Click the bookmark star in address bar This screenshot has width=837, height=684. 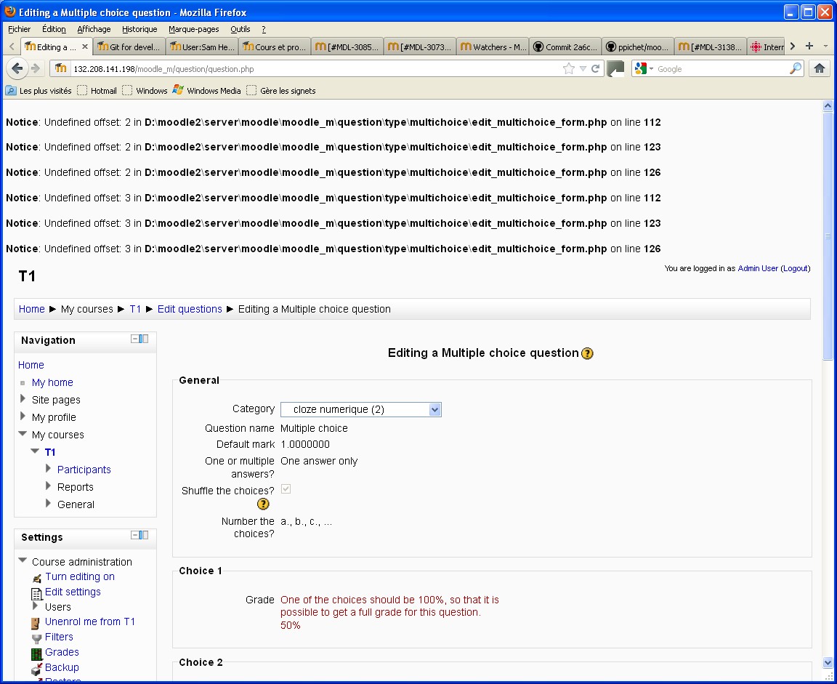click(x=569, y=68)
